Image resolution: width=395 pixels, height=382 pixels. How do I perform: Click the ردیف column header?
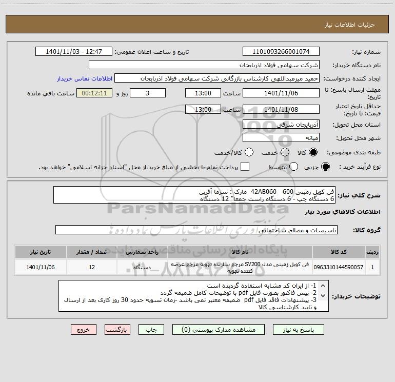point(372,252)
